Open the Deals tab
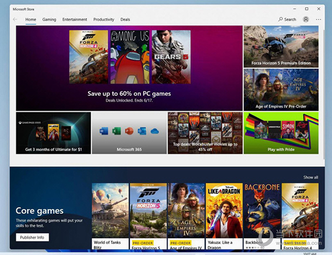Image resolution: width=332 pixels, height=255 pixels. click(x=125, y=19)
